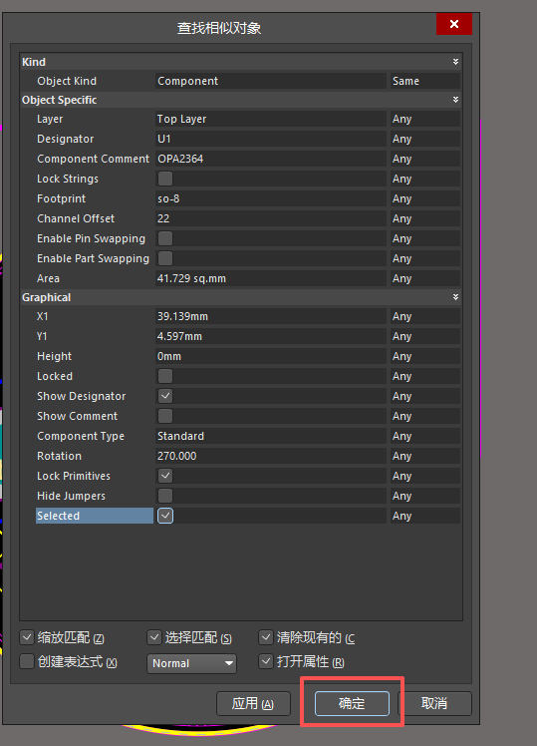Open match dropdown for Rotation row
Viewport: 537px width, 746px height.
(x=425, y=456)
